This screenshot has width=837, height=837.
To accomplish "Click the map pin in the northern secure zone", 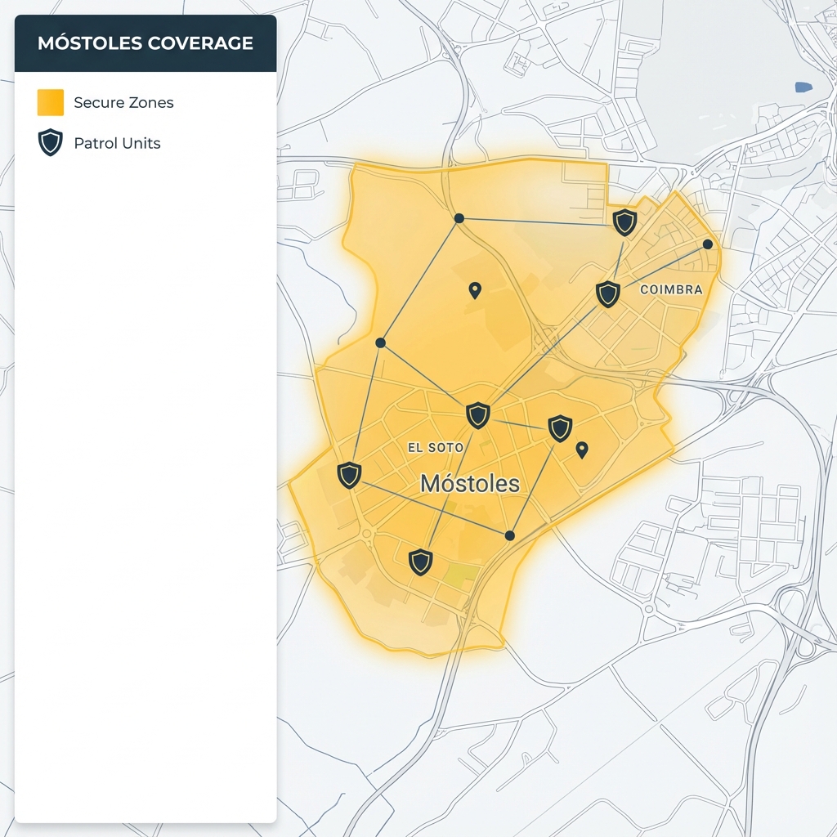I will click(x=475, y=289).
